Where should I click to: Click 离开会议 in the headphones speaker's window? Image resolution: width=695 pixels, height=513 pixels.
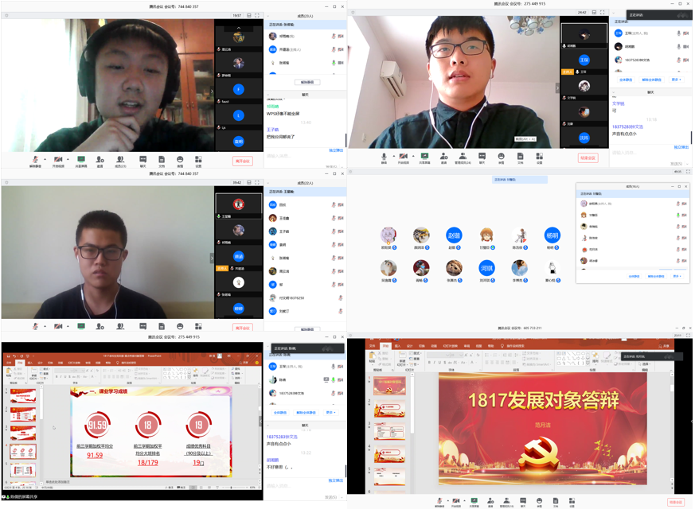click(x=242, y=161)
